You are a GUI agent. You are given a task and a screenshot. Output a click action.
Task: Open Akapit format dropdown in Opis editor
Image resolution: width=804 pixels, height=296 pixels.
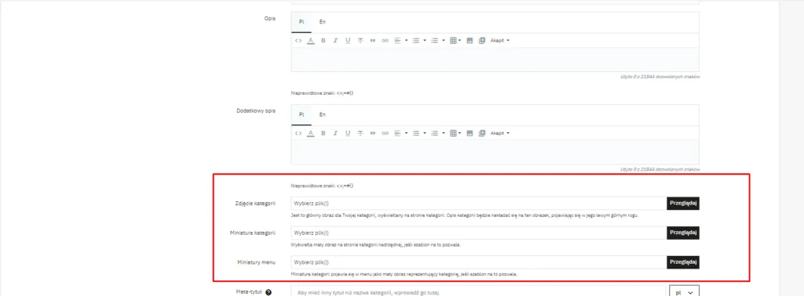pyautogui.click(x=500, y=41)
